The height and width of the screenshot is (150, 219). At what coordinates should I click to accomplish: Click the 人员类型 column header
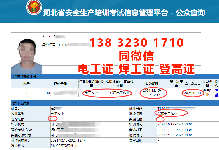coord(207,84)
